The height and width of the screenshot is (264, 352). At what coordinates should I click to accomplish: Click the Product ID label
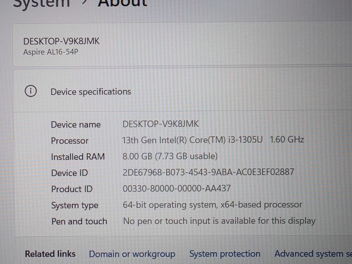(72, 189)
